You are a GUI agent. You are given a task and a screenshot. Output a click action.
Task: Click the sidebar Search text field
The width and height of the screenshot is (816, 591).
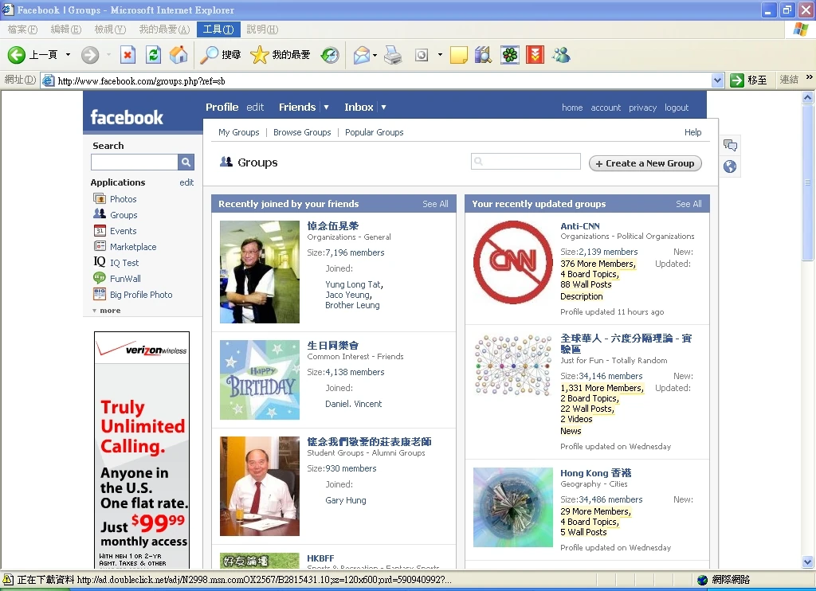coord(134,162)
